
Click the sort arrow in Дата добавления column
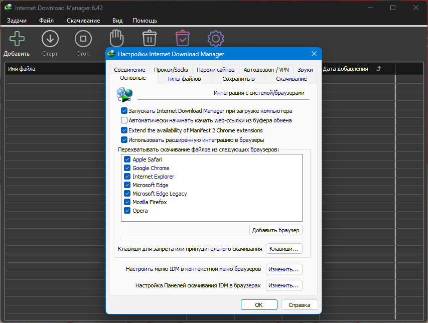(x=379, y=69)
